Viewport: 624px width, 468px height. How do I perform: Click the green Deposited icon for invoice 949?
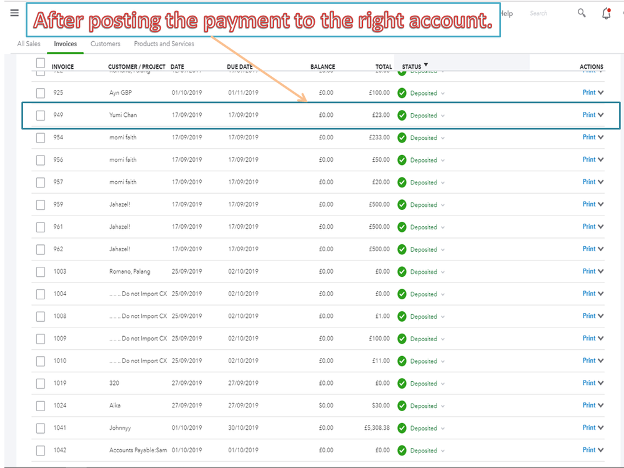tap(402, 115)
